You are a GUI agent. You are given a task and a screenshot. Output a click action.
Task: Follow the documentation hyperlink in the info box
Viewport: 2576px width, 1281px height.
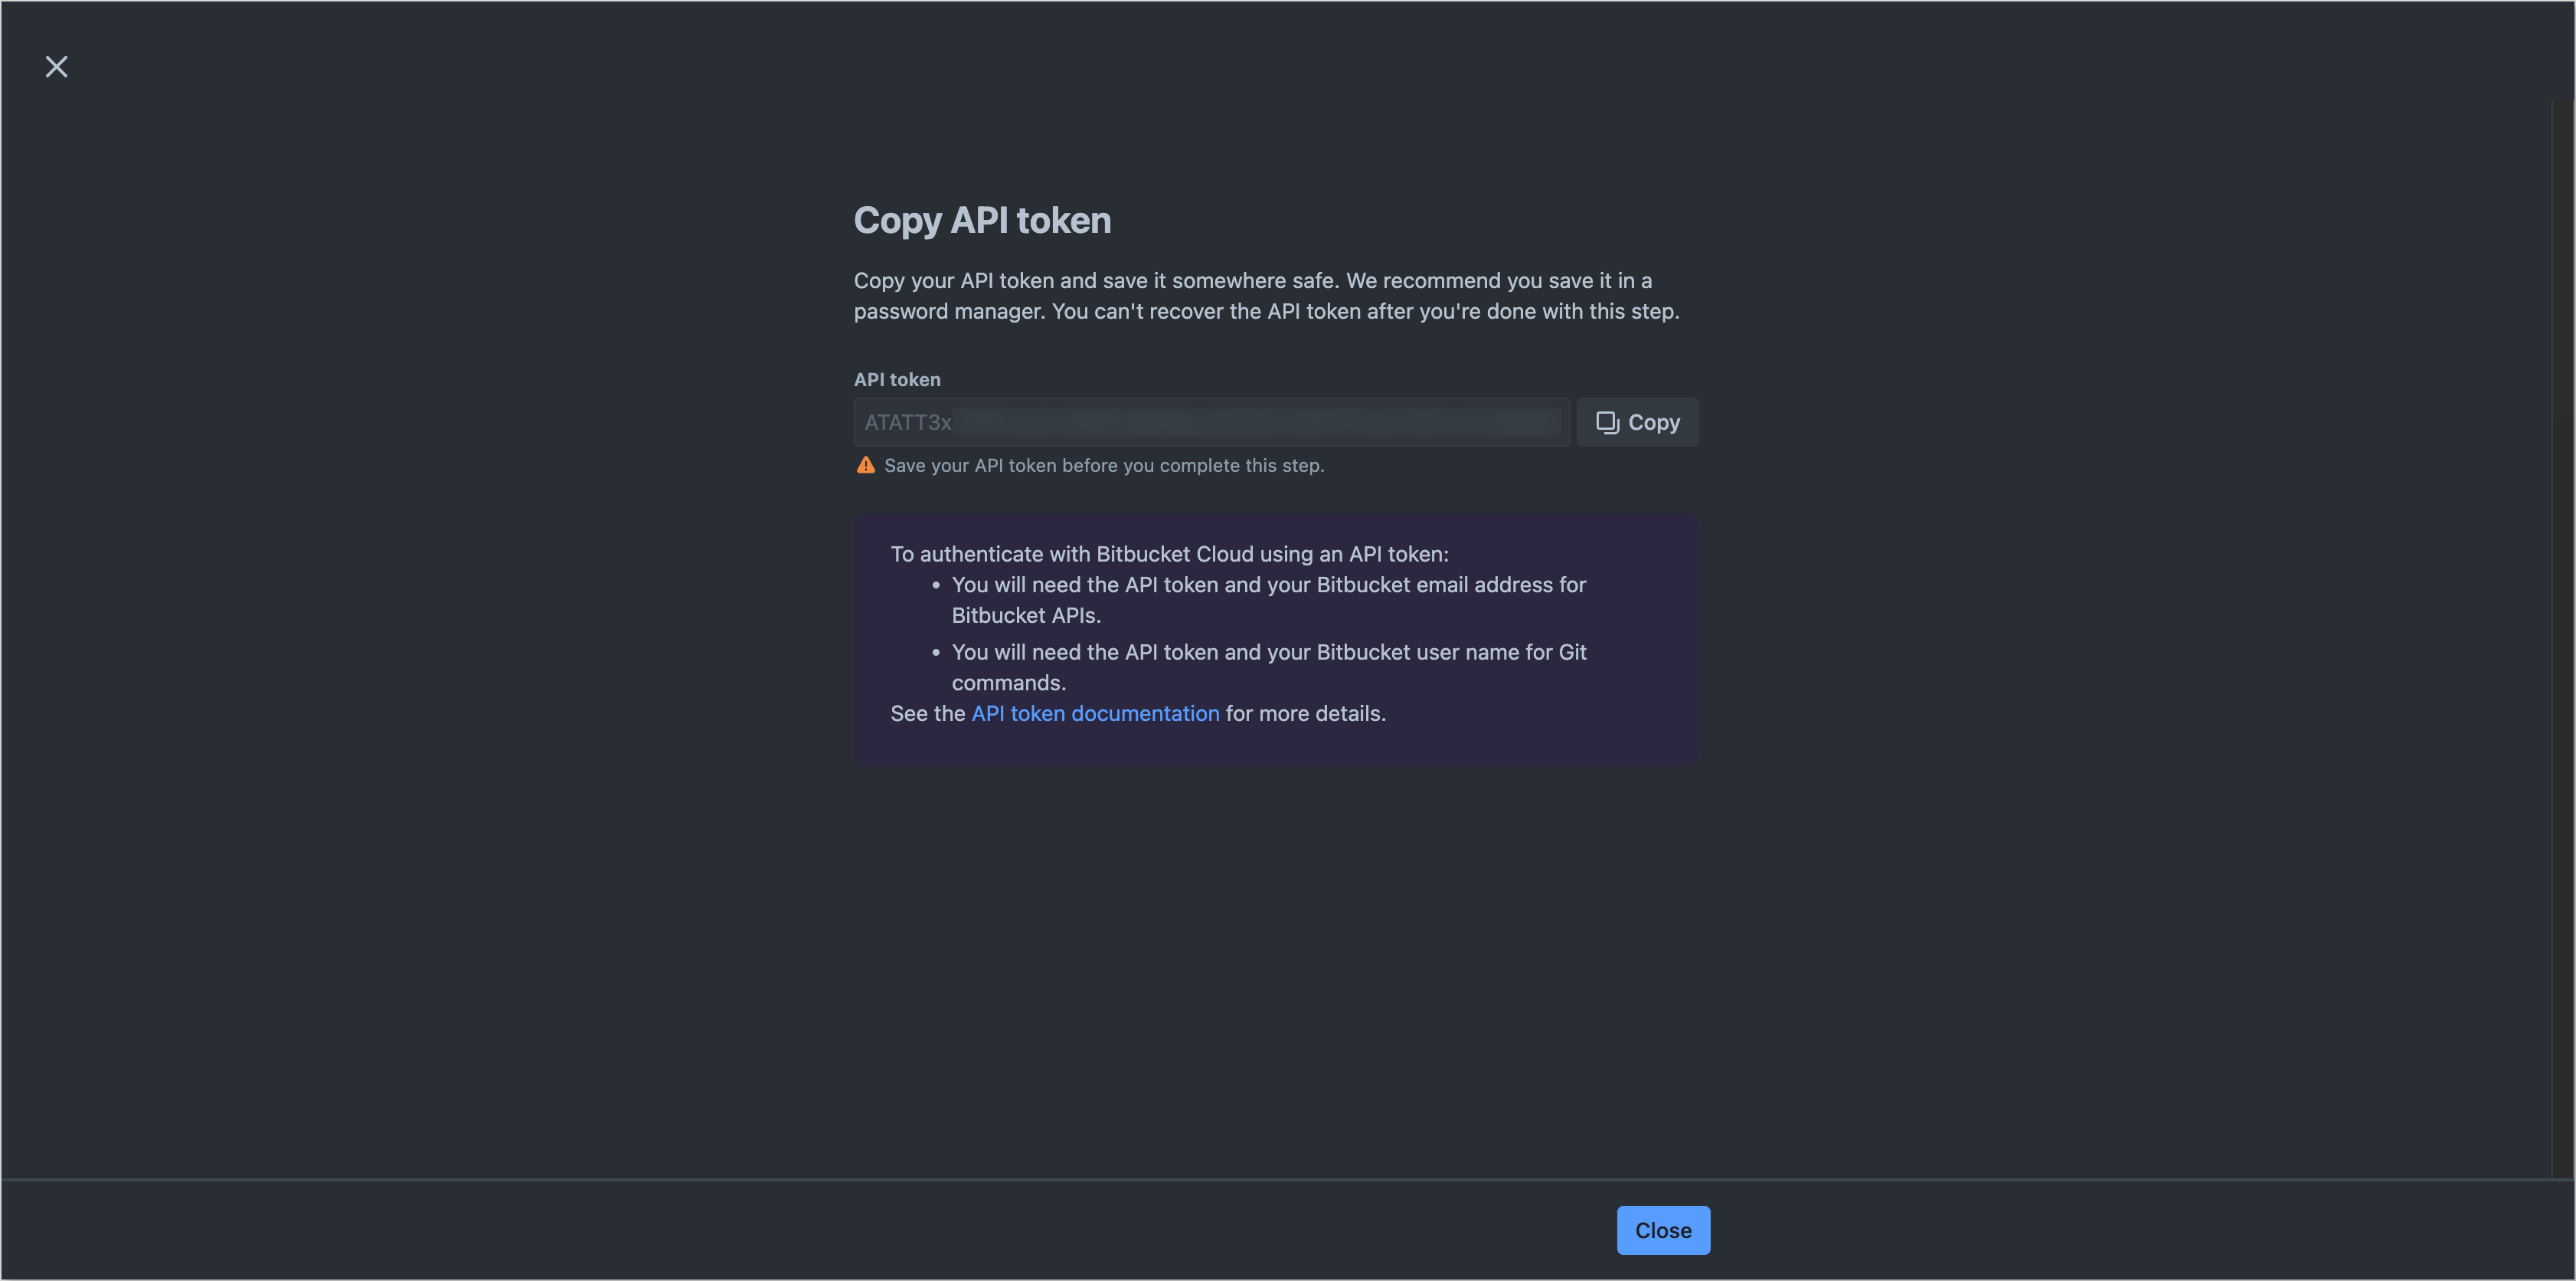[1095, 713]
